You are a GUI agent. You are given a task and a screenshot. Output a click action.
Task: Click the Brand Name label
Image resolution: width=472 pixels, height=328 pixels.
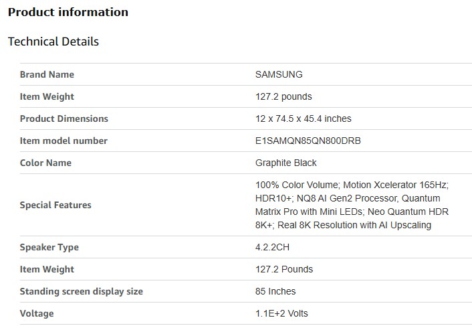point(47,74)
